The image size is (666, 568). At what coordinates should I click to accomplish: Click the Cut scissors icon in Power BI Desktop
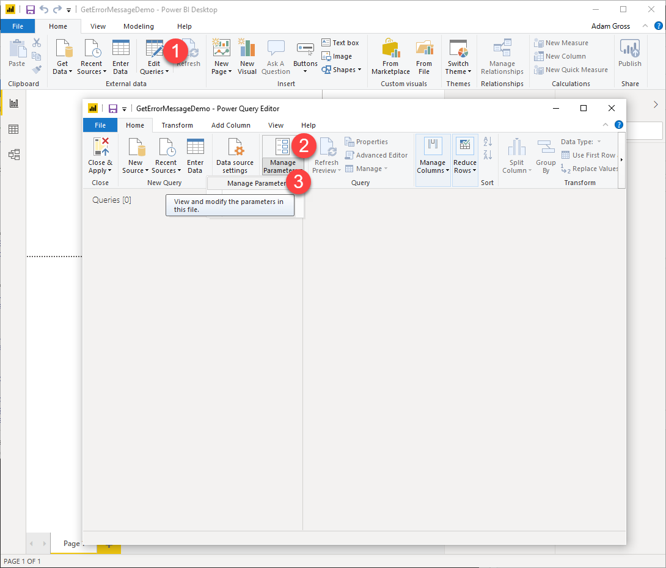click(x=37, y=43)
